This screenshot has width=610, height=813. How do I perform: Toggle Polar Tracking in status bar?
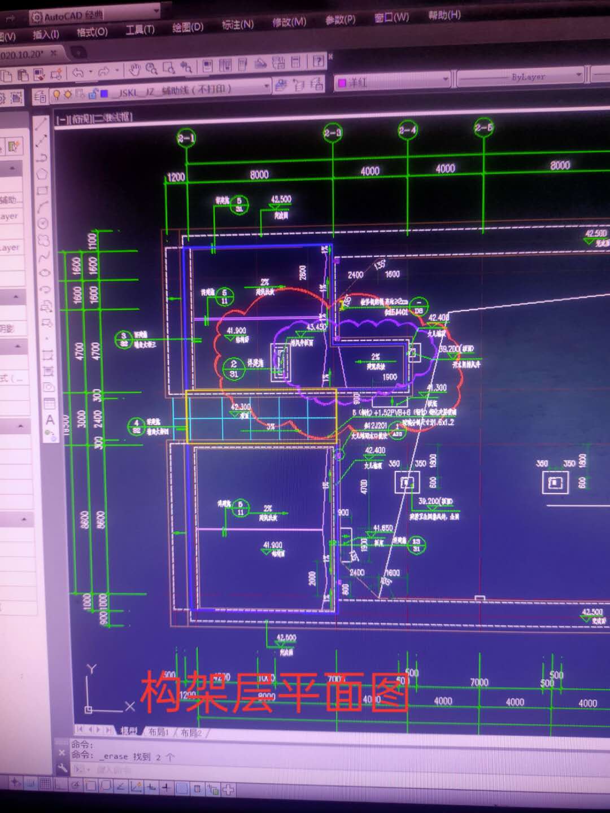[x=75, y=785]
